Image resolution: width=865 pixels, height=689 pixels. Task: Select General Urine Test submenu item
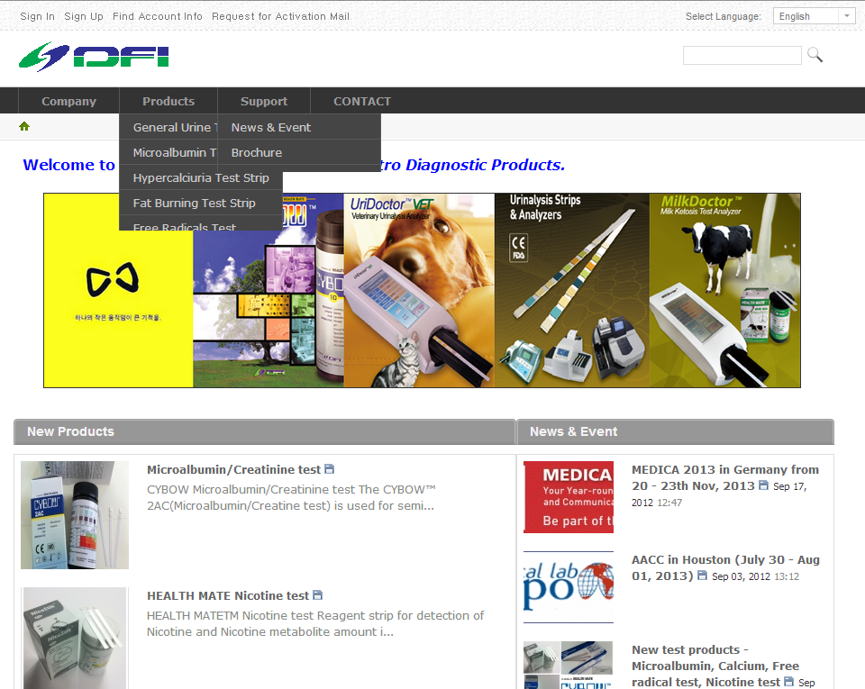(x=168, y=127)
